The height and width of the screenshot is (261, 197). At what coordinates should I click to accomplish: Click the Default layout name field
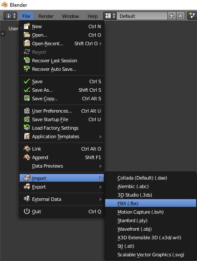pos(142,16)
